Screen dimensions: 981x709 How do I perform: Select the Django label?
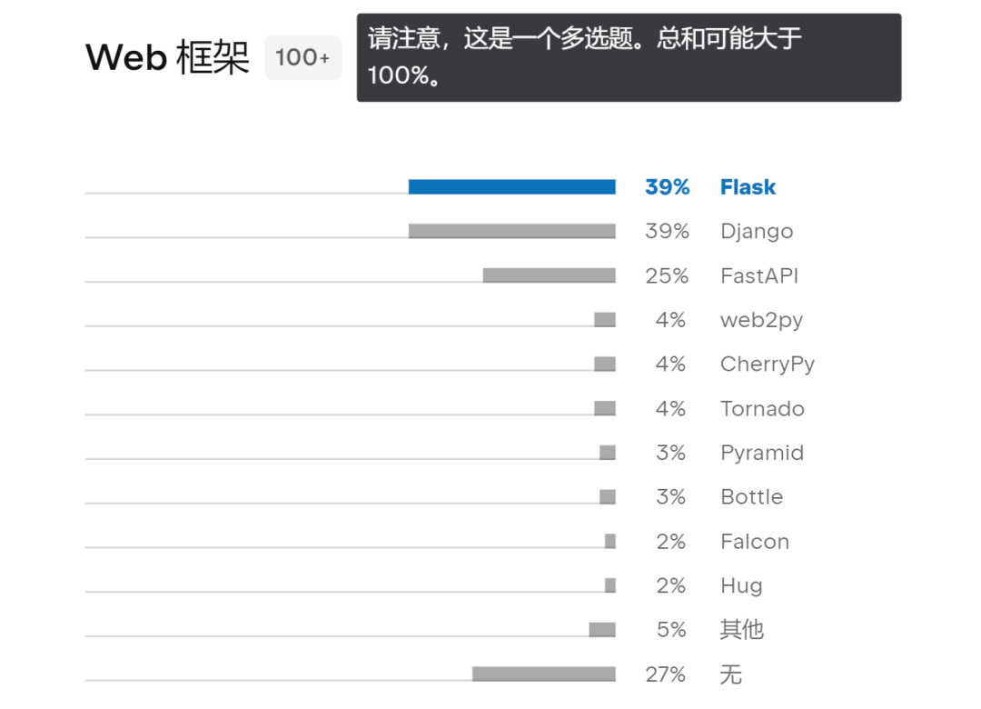[x=757, y=232]
